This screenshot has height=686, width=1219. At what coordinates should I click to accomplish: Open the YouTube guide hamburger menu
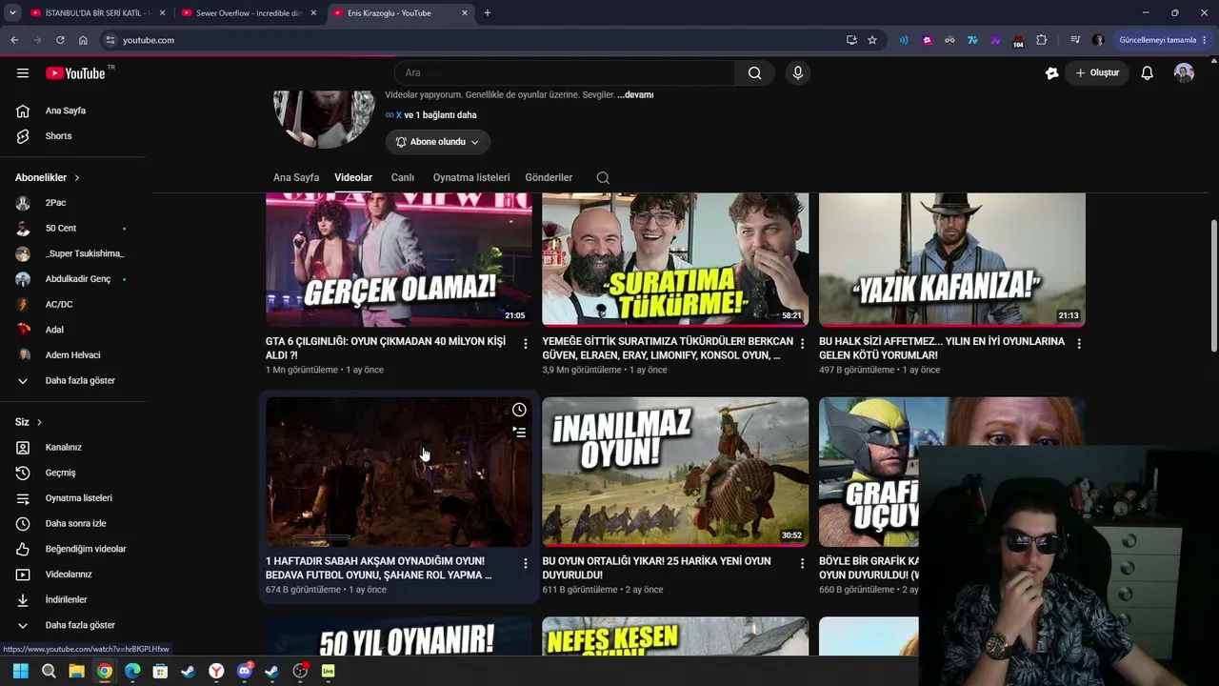point(23,73)
